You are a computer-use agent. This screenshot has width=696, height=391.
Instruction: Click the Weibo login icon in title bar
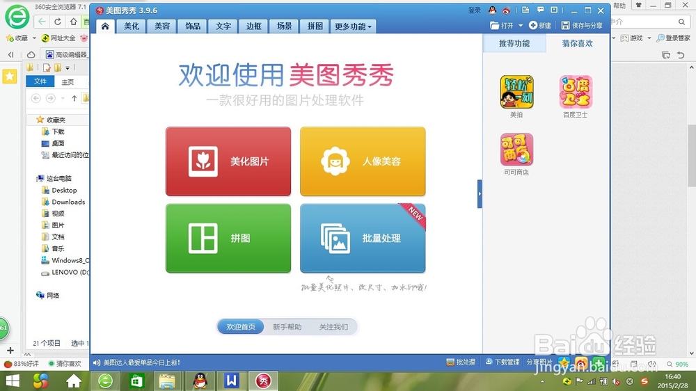506,10
